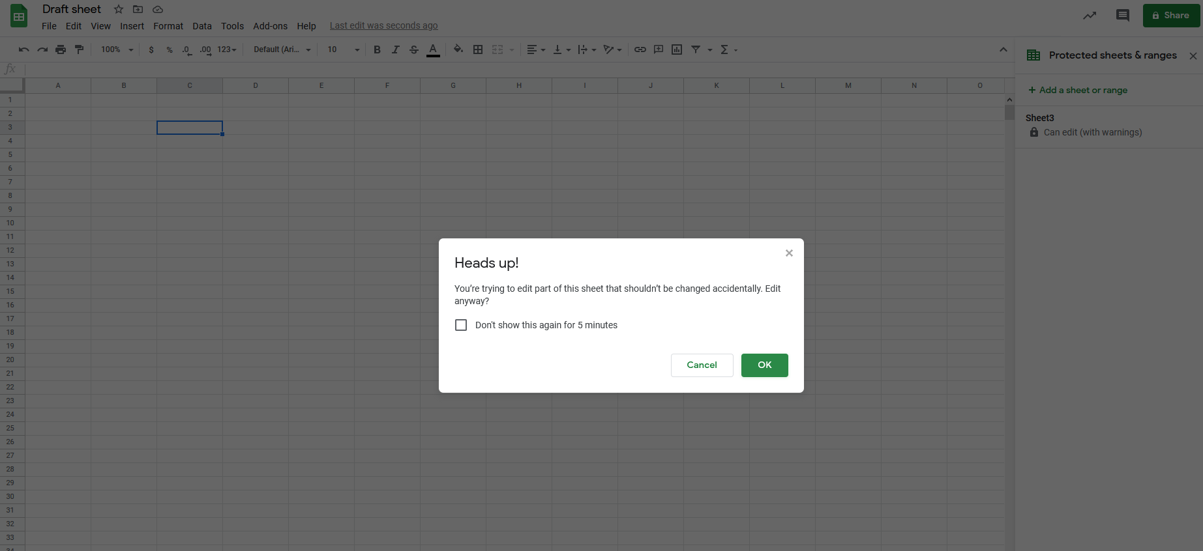Click Last edit was seconds ago link
Viewport: 1203px width, 551px height.
coord(383,26)
